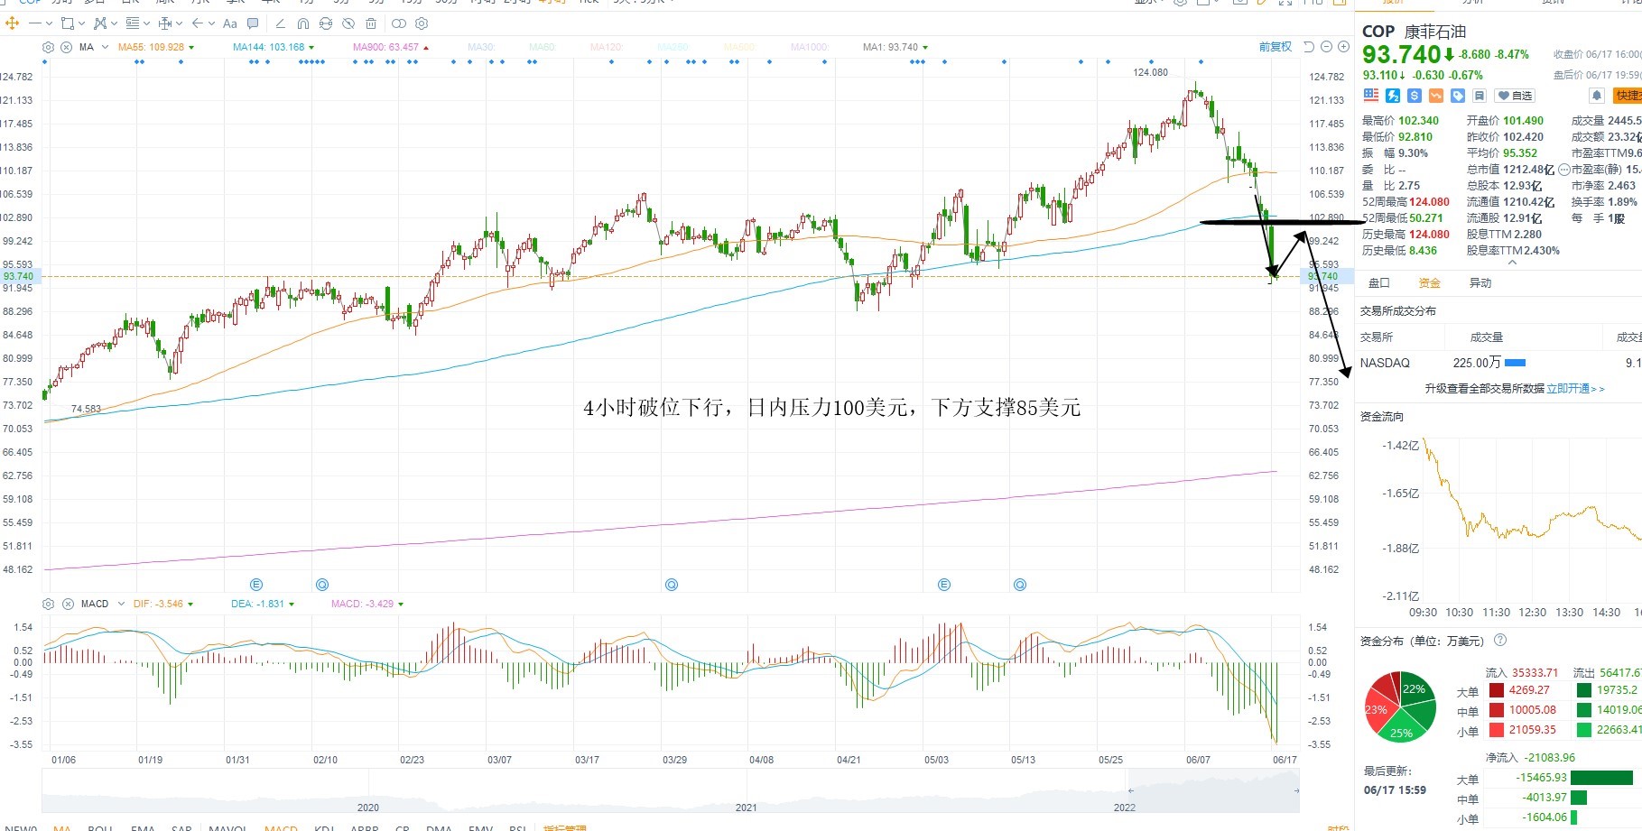
Task: Reset chart view with undo arrow
Action: tap(1309, 47)
